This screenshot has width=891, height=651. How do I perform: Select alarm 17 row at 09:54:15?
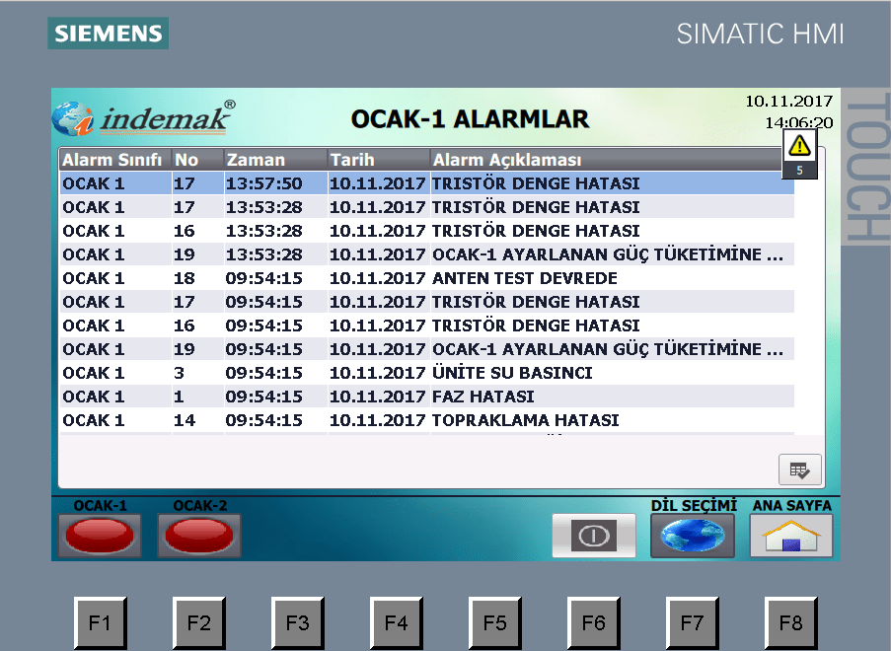click(x=426, y=302)
